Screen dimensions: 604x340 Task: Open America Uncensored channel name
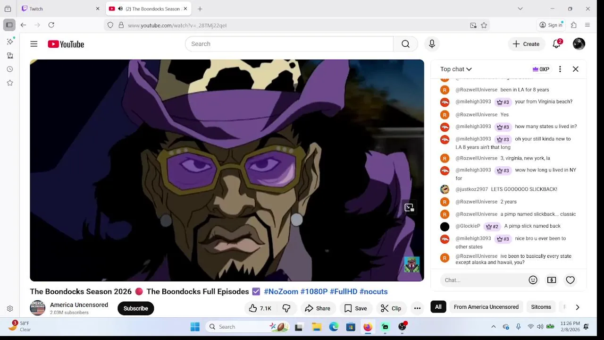tap(79, 305)
